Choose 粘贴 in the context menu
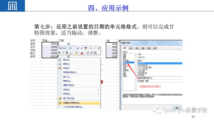Image resolution: width=214 pixels, height=120 pixels. click(66, 68)
